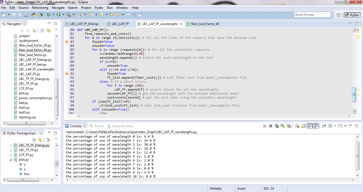Open the Pydev menu
This screenshot has height=192, width=363.
[99, 8]
